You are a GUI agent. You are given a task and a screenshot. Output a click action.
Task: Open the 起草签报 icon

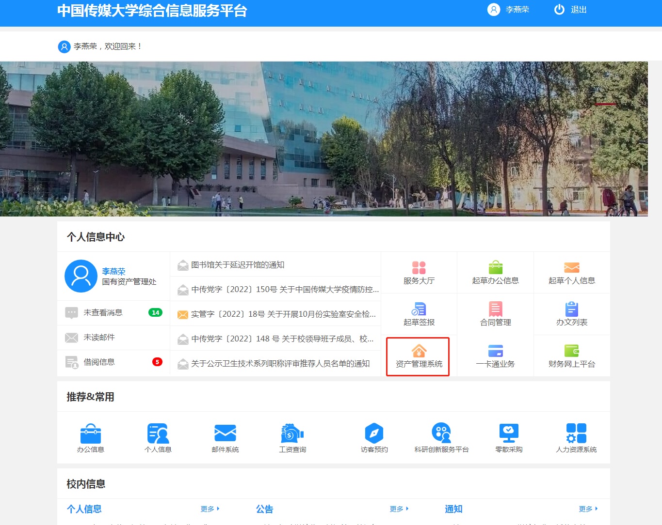click(418, 314)
